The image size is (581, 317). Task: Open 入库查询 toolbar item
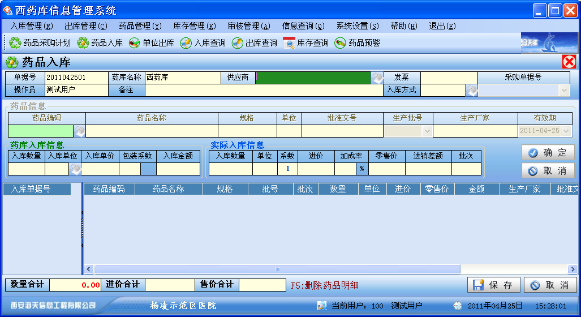[x=203, y=43]
